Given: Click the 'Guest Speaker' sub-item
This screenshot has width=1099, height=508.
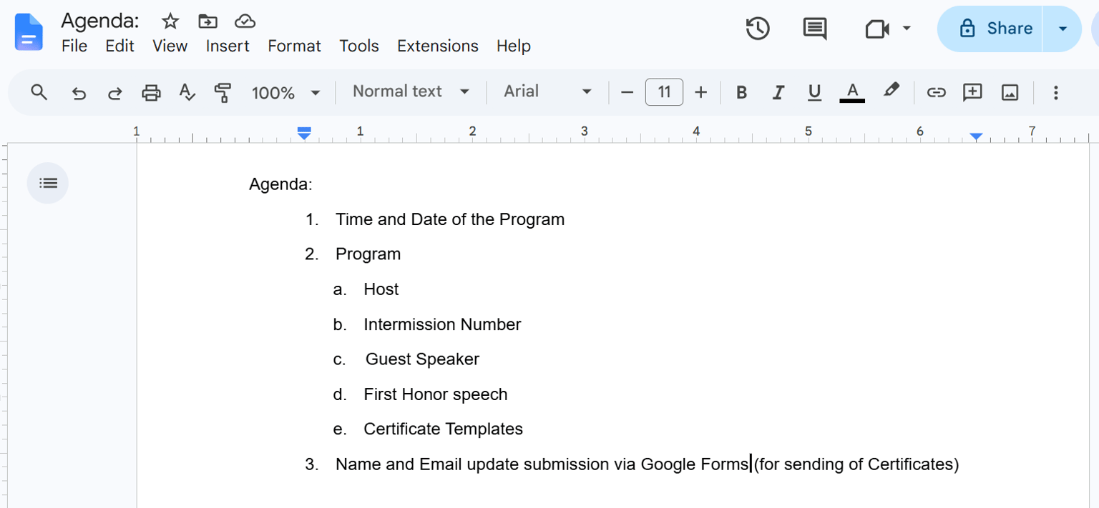Looking at the screenshot, I should pos(422,359).
